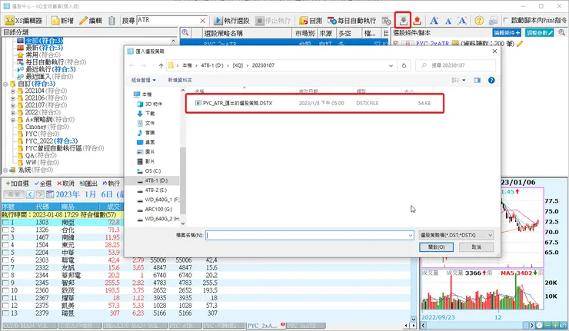This screenshot has height=331, width=569.
Task: Expand the 系統 tree folder
Action: pyautogui.click(x=5, y=170)
